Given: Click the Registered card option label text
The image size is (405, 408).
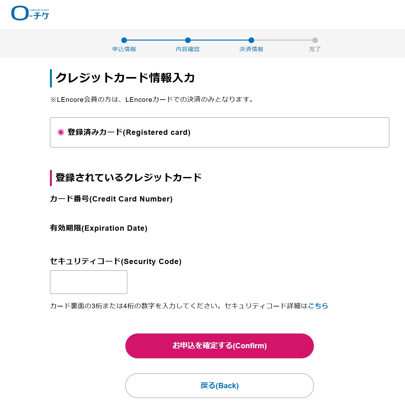Looking at the screenshot, I should point(129,132).
